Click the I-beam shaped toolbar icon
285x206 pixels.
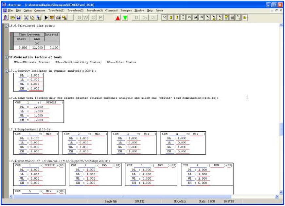pos(183,17)
